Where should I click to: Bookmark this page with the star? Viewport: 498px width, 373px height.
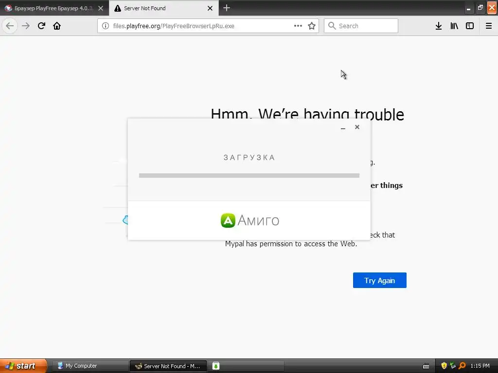(312, 26)
